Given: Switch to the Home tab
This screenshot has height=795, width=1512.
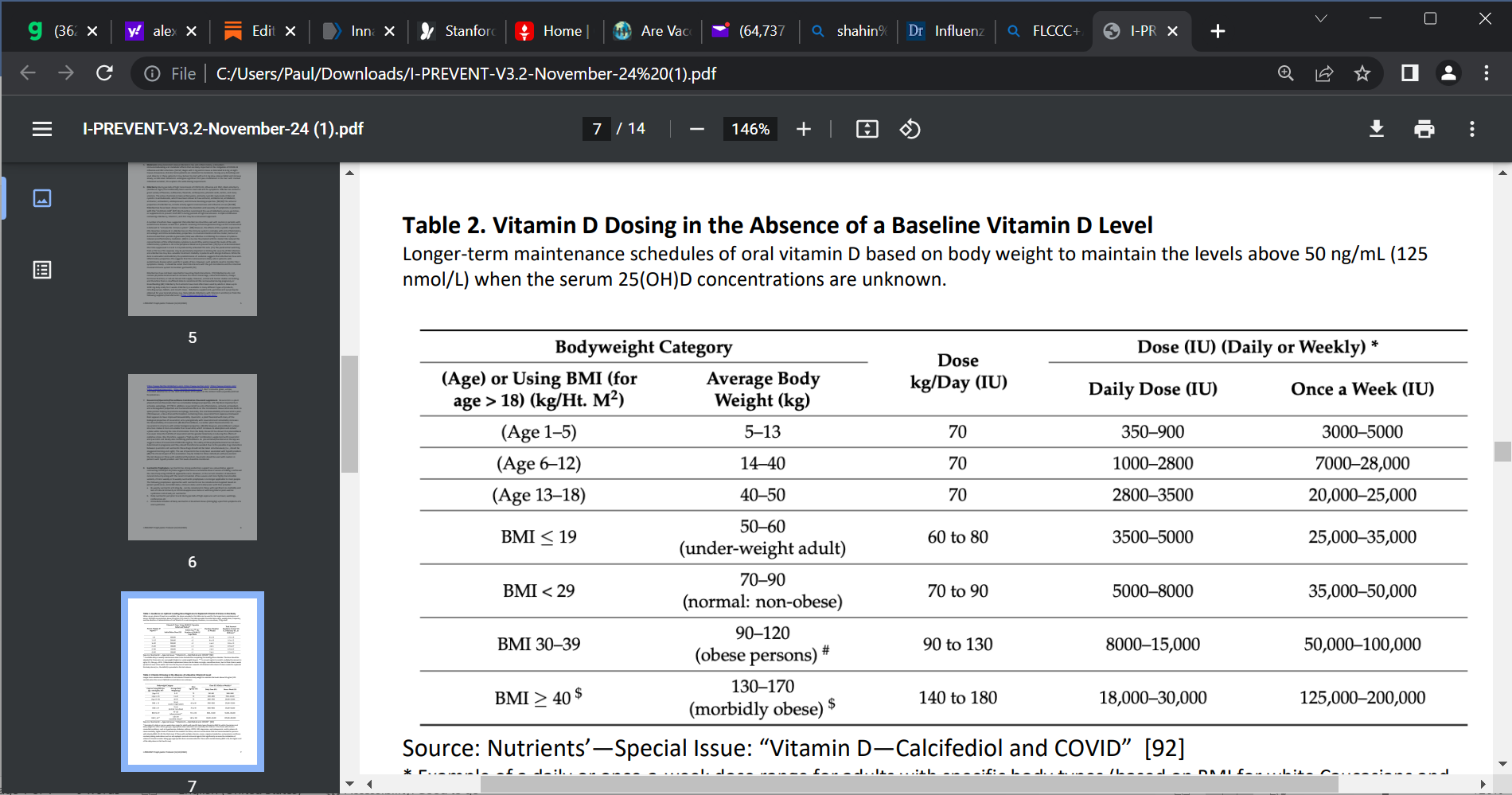Looking at the screenshot, I should pyautogui.click(x=554, y=31).
